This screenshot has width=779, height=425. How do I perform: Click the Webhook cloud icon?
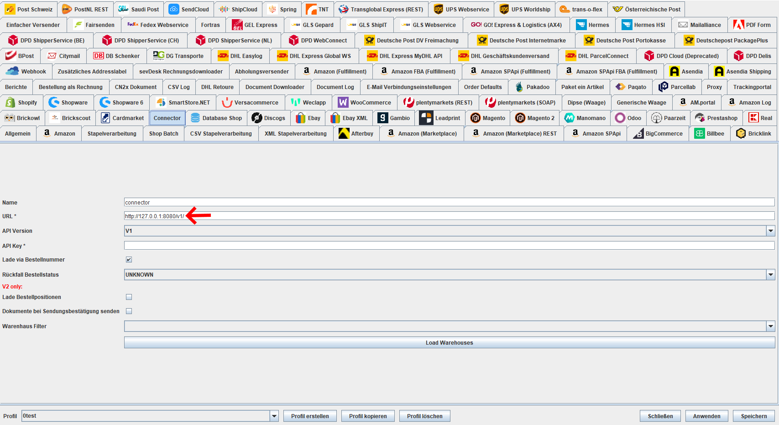point(12,71)
